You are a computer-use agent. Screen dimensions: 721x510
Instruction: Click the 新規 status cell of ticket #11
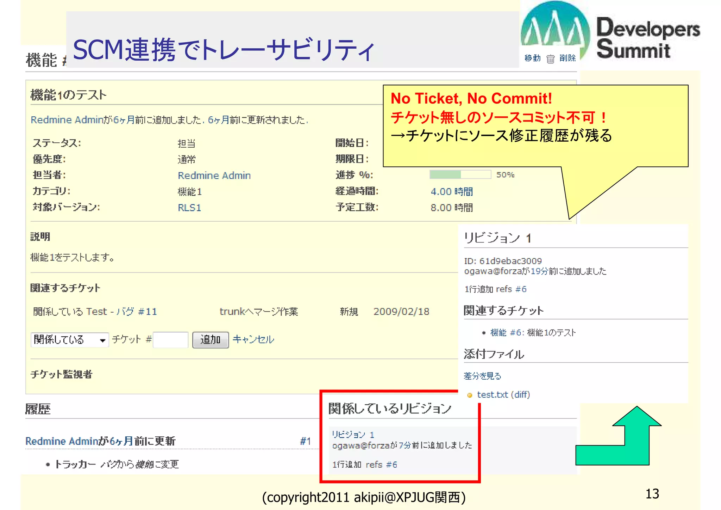[349, 312]
